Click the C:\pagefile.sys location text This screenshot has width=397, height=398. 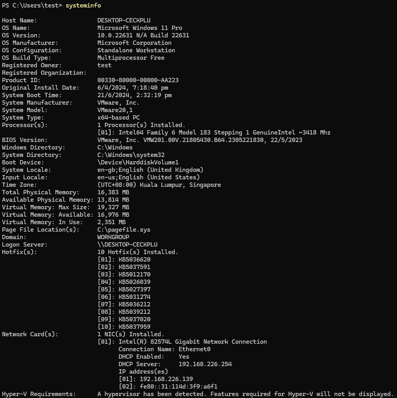click(x=124, y=230)
